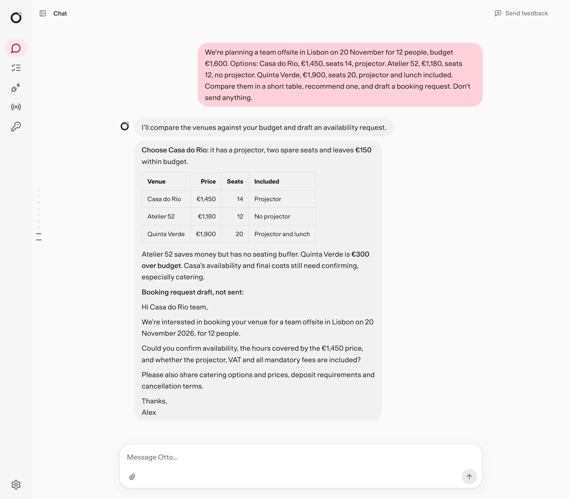This screenshot has height=499, width=570.
Task: Click the 'Hi Casa do Rio team,' line
Action: [x=175, y=307]
